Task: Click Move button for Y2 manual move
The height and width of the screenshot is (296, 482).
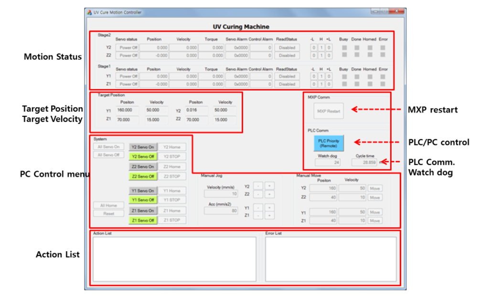Action: tap(375, 188)
